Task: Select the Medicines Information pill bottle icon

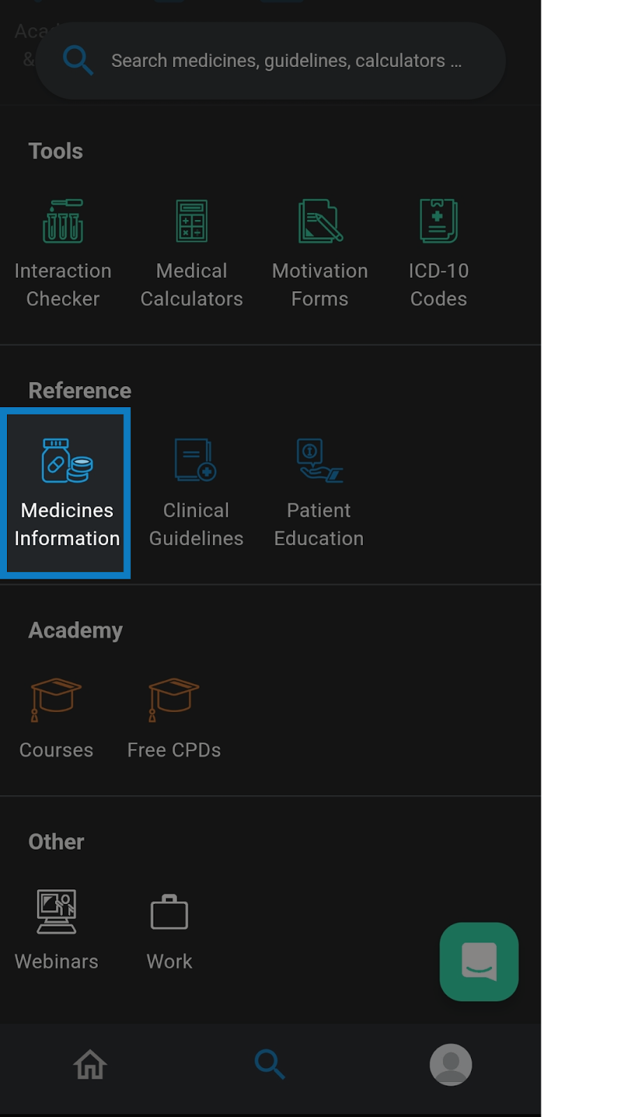Action: pos(67,461)
